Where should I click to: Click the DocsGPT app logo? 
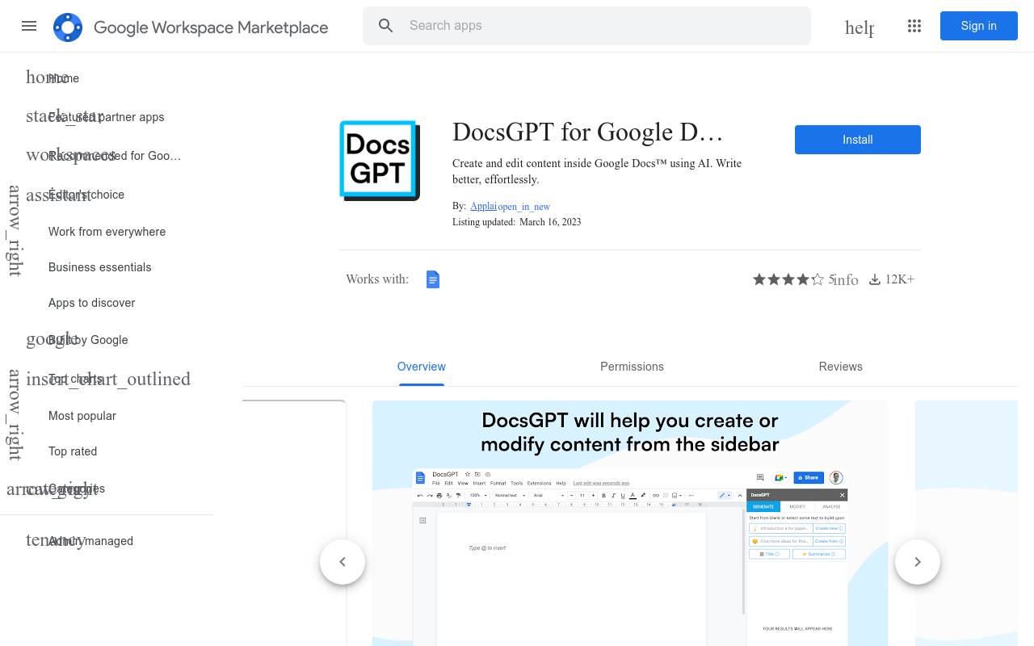click(x=380, y=161)
